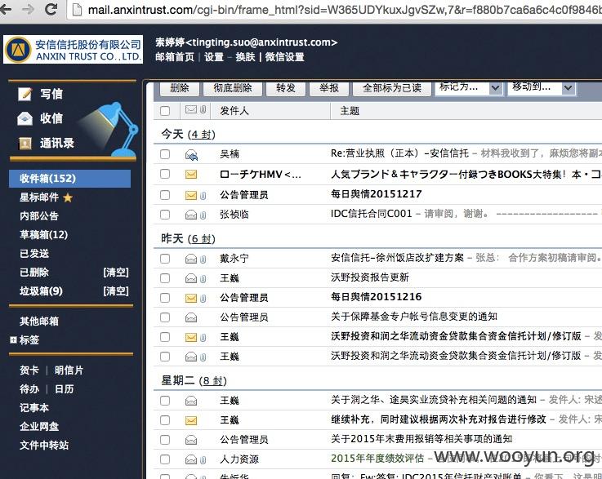Collapse the 今天 (4 封) group
Image resolution: width=602 pixels, height=479 pixels.
(188, 134)
